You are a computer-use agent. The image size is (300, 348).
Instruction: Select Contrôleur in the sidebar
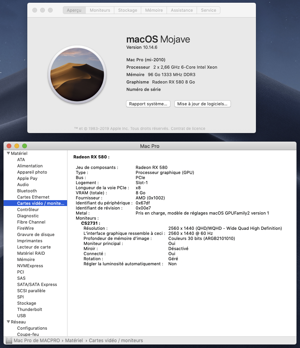pos(28,209)
